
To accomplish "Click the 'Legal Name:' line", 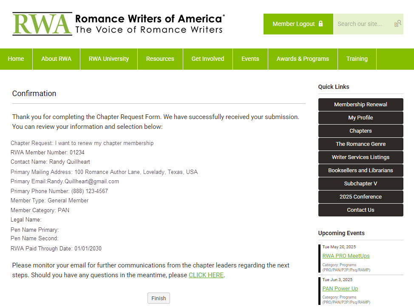I will click(26, 220).
